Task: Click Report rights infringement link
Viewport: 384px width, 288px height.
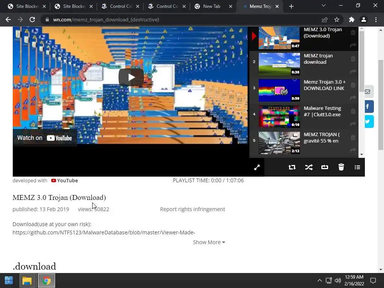Action: click(192, 209)
